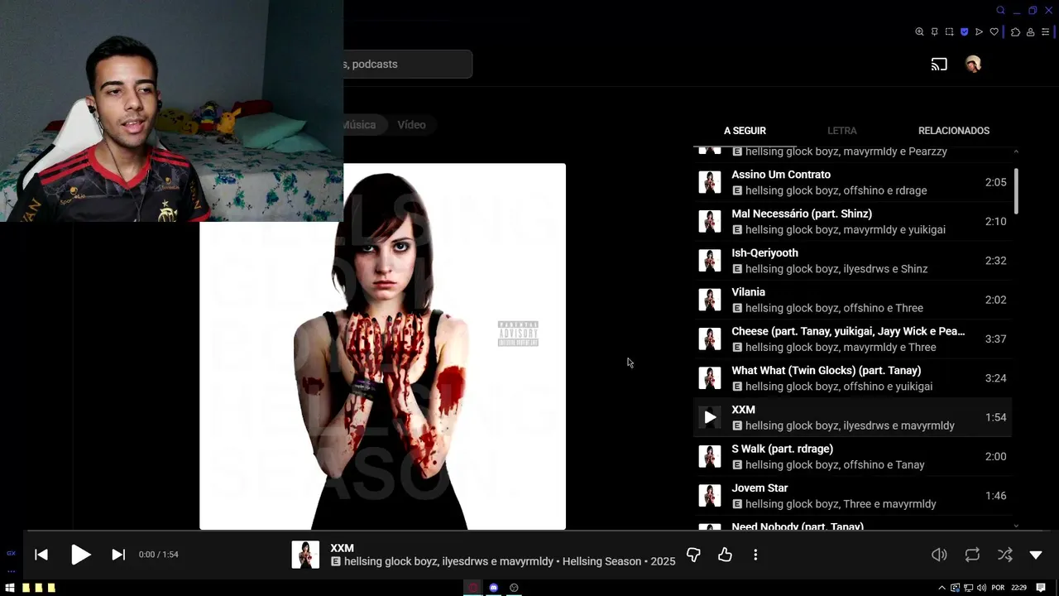
Task: Select queue song Need Nobody (part. Tanay)
Action: 852,524
